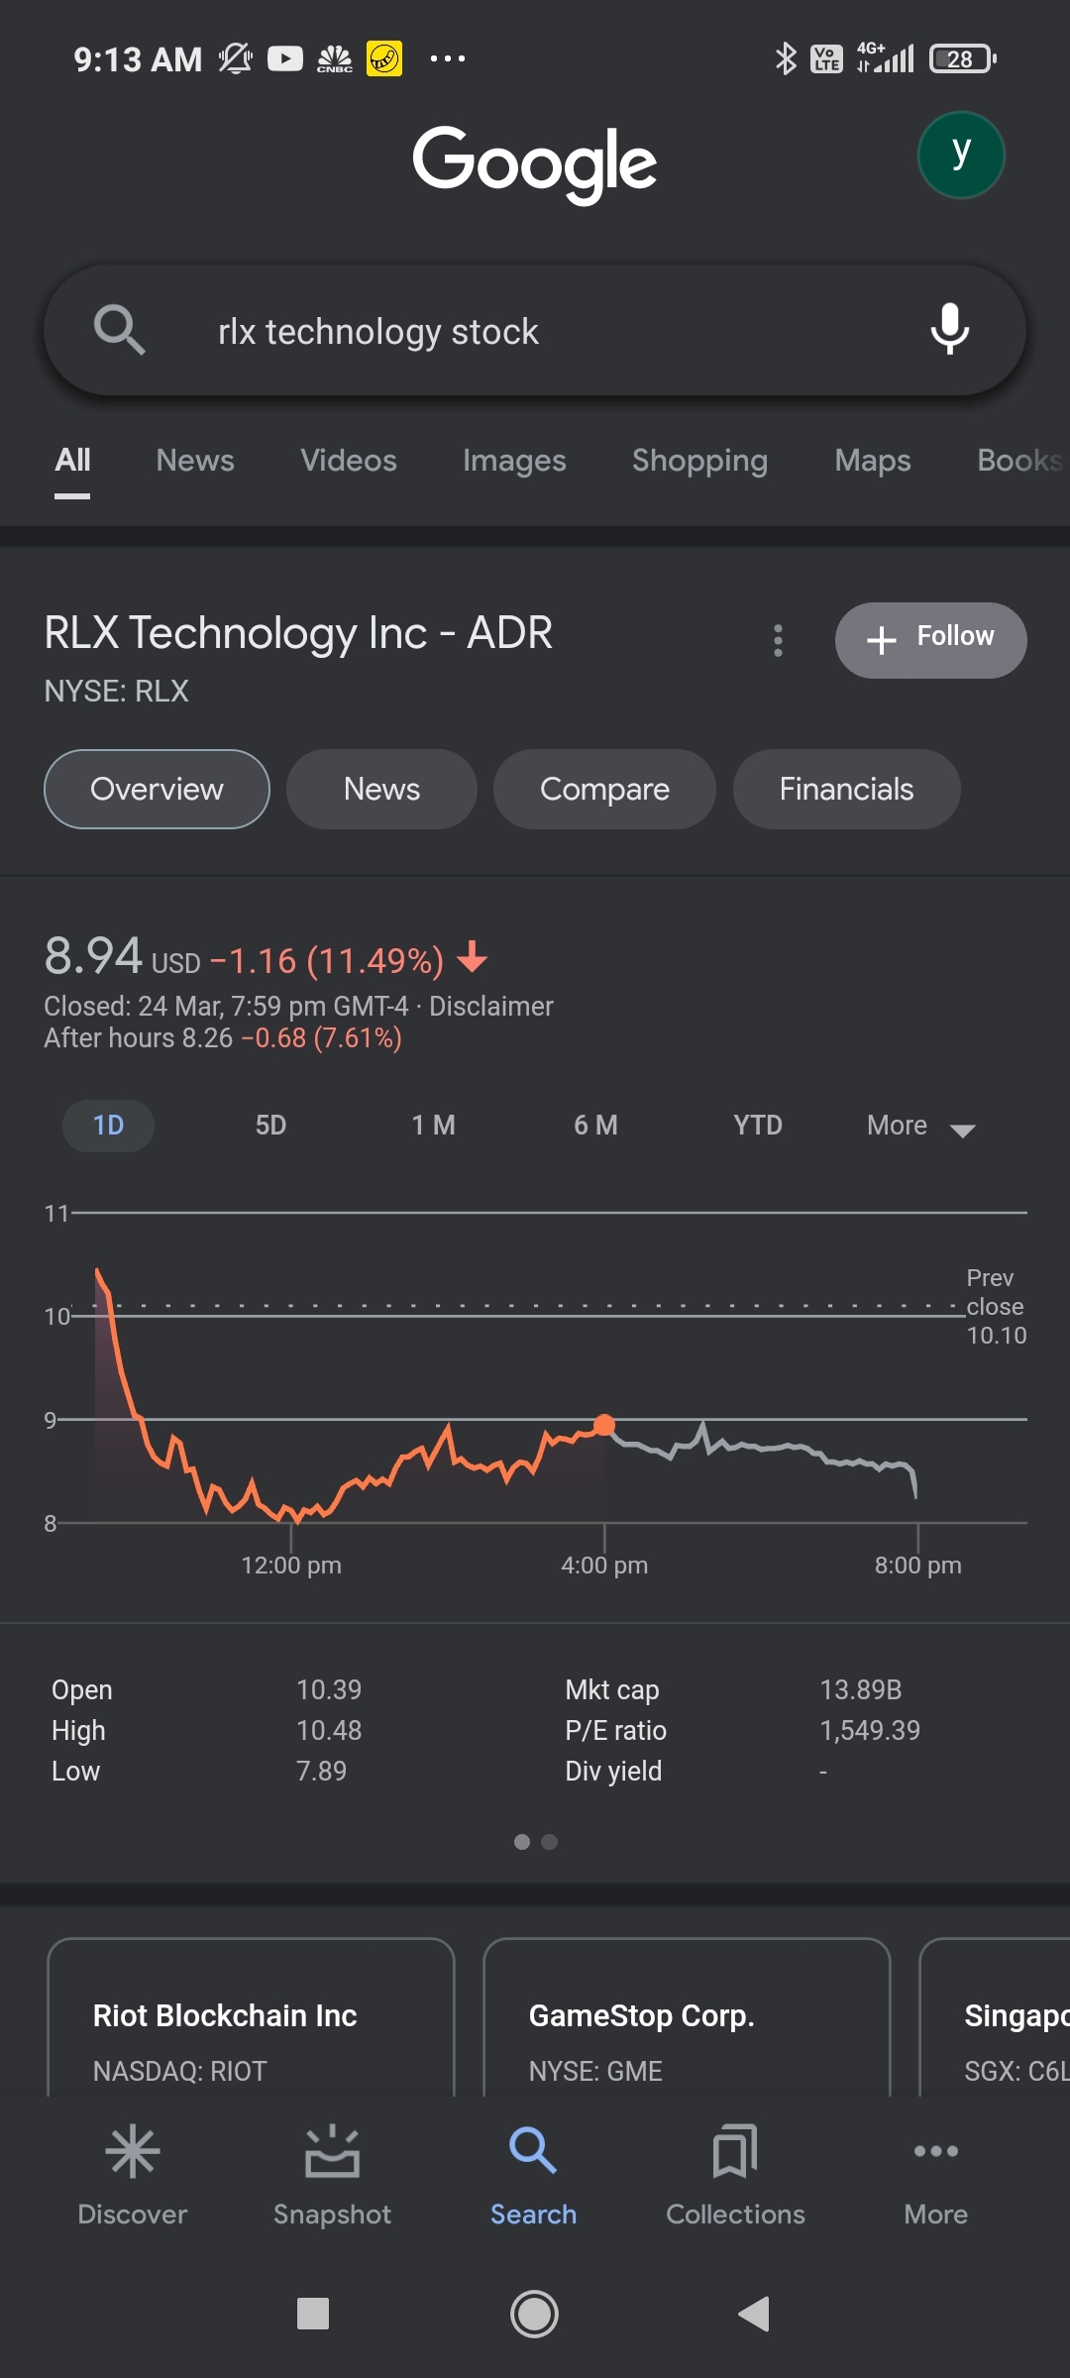Open the three-dot options for RLX Technology

click(778, 640)
